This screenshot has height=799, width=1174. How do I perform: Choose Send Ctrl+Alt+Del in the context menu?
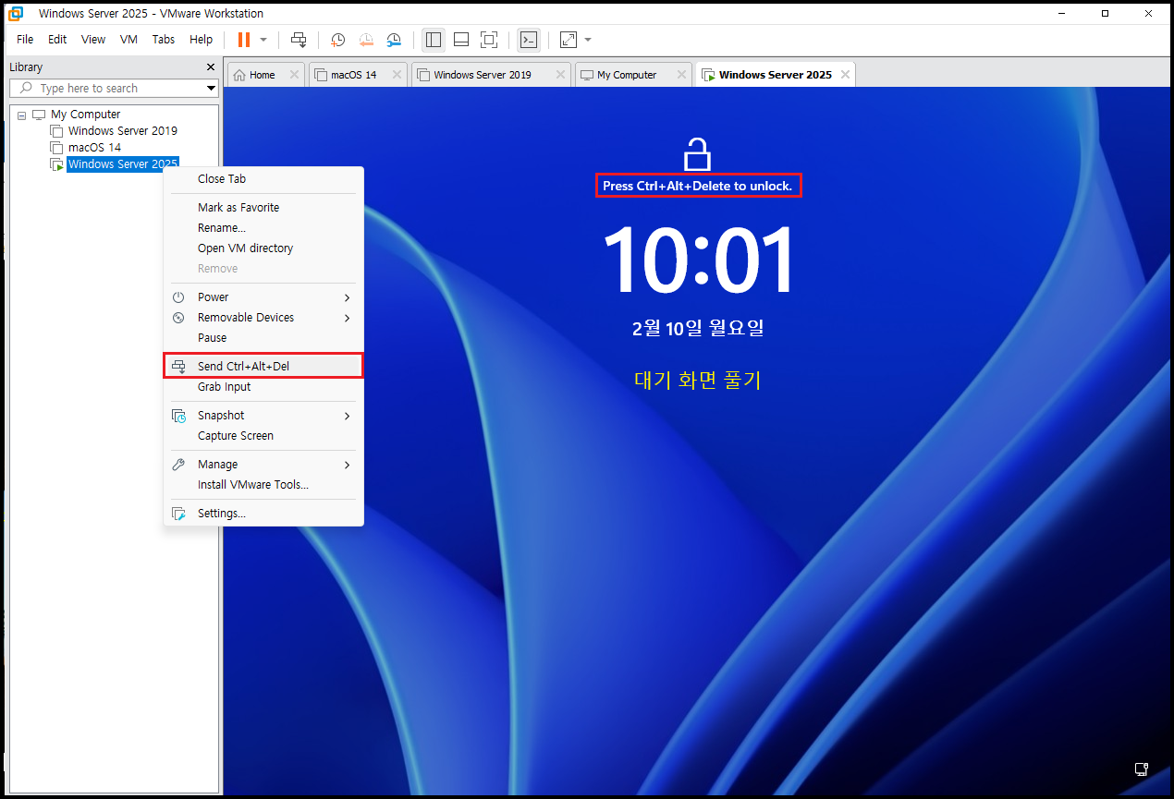pyautogui.click(x=263, y=367)
